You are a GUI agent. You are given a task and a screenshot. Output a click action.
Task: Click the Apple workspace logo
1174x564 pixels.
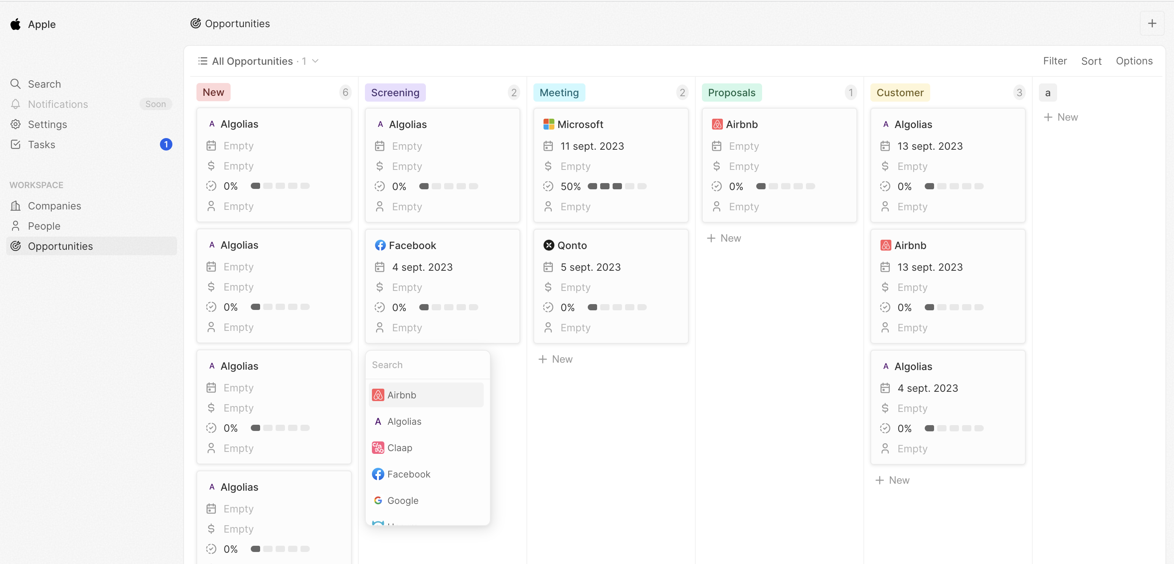tap(16, 24)
